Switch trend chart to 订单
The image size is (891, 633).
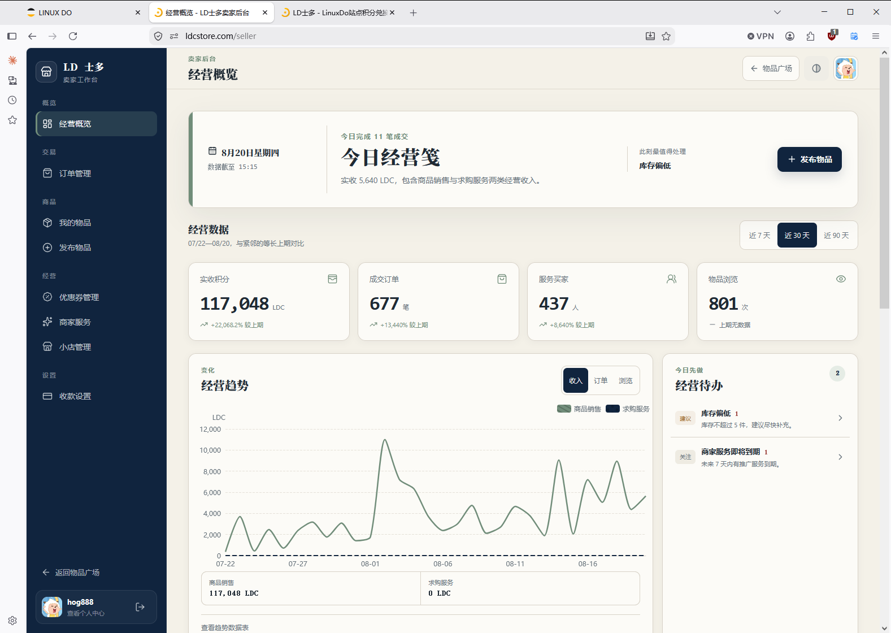coord(601,380)
